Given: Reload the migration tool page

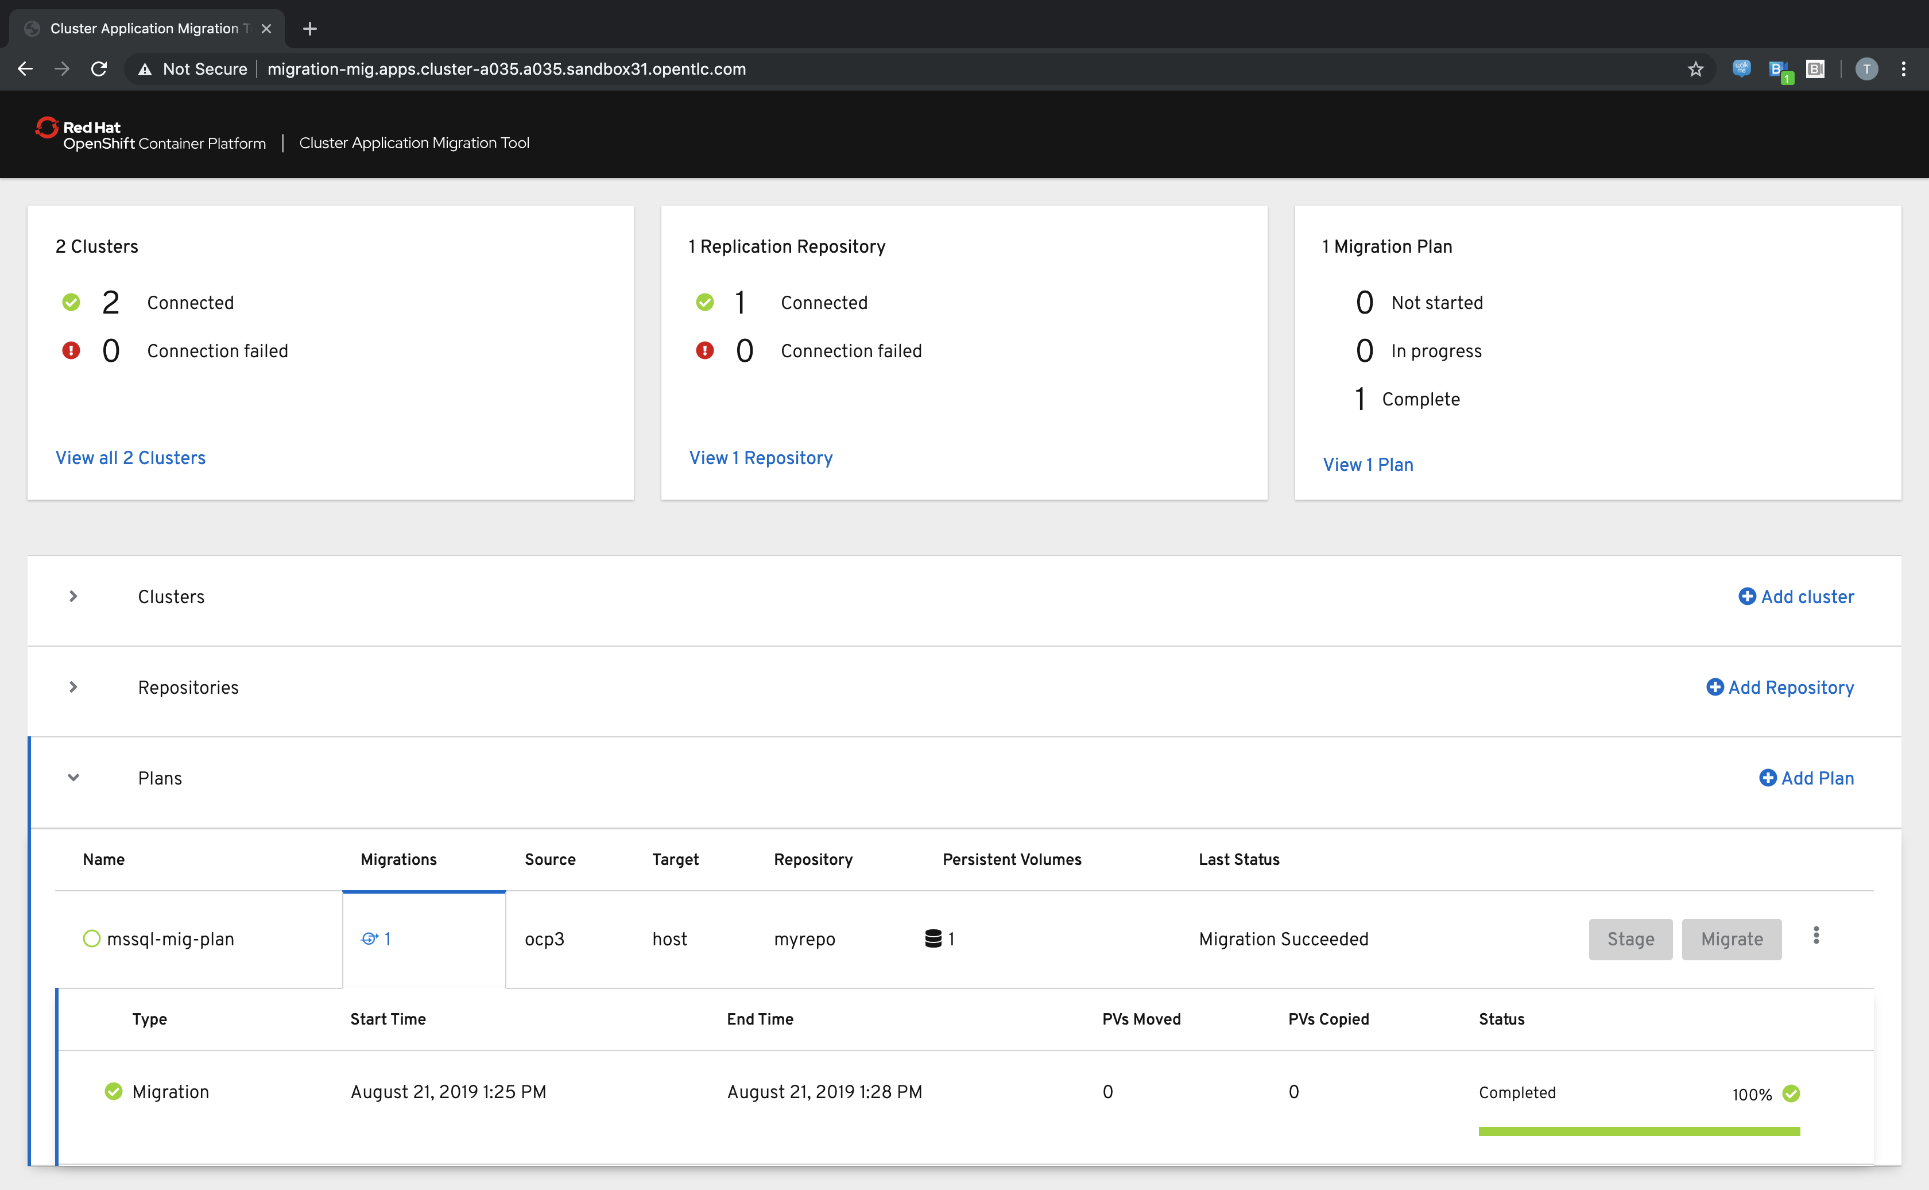Looking at the screenshot, I should click(x=99, y=69).
